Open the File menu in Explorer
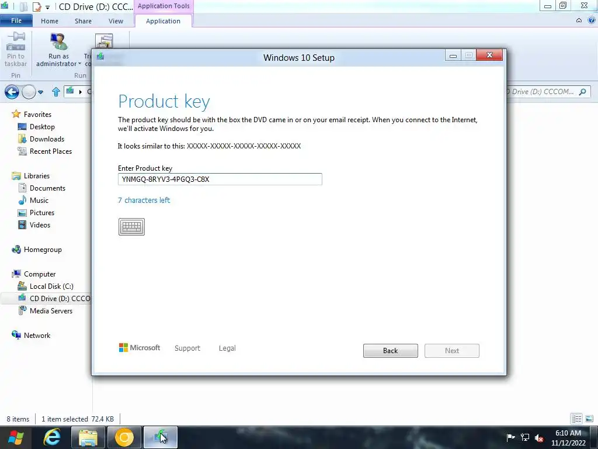Viewport: 598px width, 449px height. (16, 20)
